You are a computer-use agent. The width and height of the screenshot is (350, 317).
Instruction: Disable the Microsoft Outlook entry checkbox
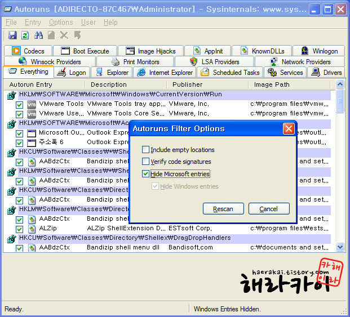19,133
